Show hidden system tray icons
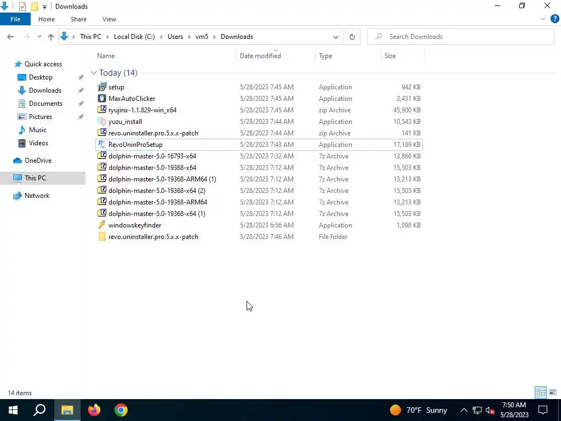The height and width of the screenshot is (421, 561). point(463,410)
